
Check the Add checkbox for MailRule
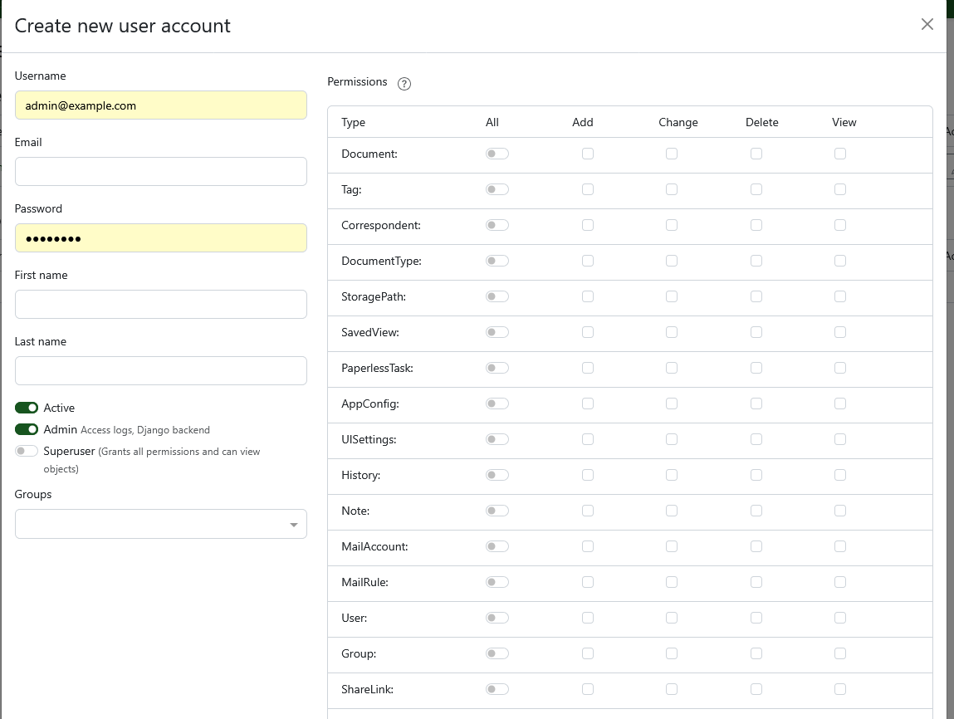(x=588, y=582)
